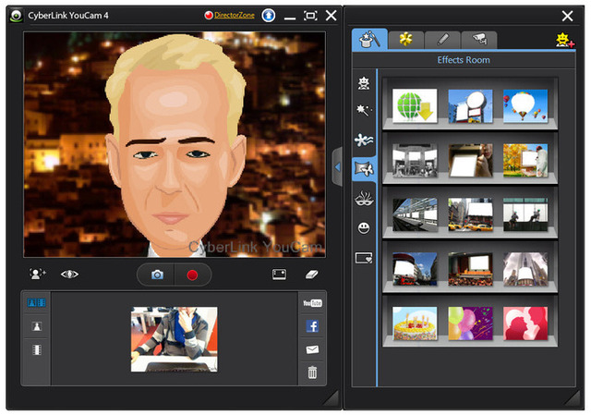Apply the autumn painter scene effect
The width and height of the screenshot is (591, 415).
pos(525,160)
